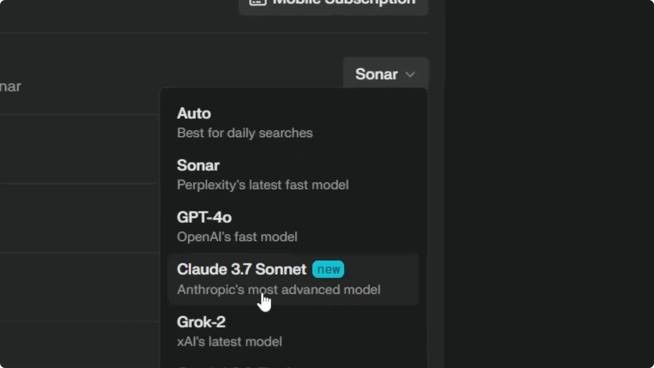
Task: Click the 'Best for daily searches' description
Action: (x=245, y=133)
